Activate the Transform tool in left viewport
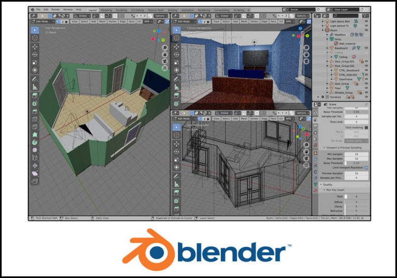Viewport: 397px width, 278px height. [x=35, y=70]
